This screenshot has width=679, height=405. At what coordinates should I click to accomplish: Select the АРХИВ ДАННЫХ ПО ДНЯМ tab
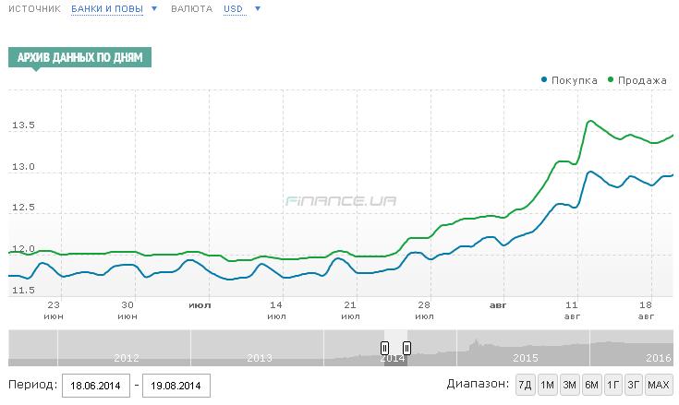[80, 57]
